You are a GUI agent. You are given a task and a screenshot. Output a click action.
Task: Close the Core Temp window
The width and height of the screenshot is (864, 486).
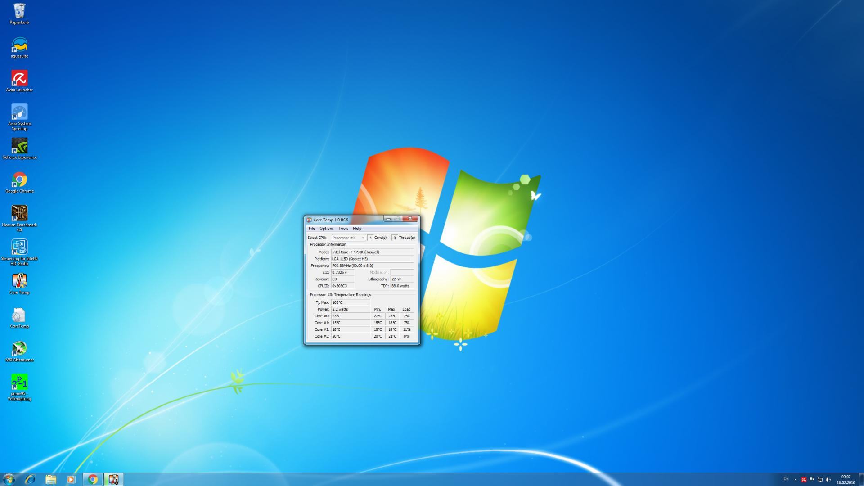[x=410, y=219]
